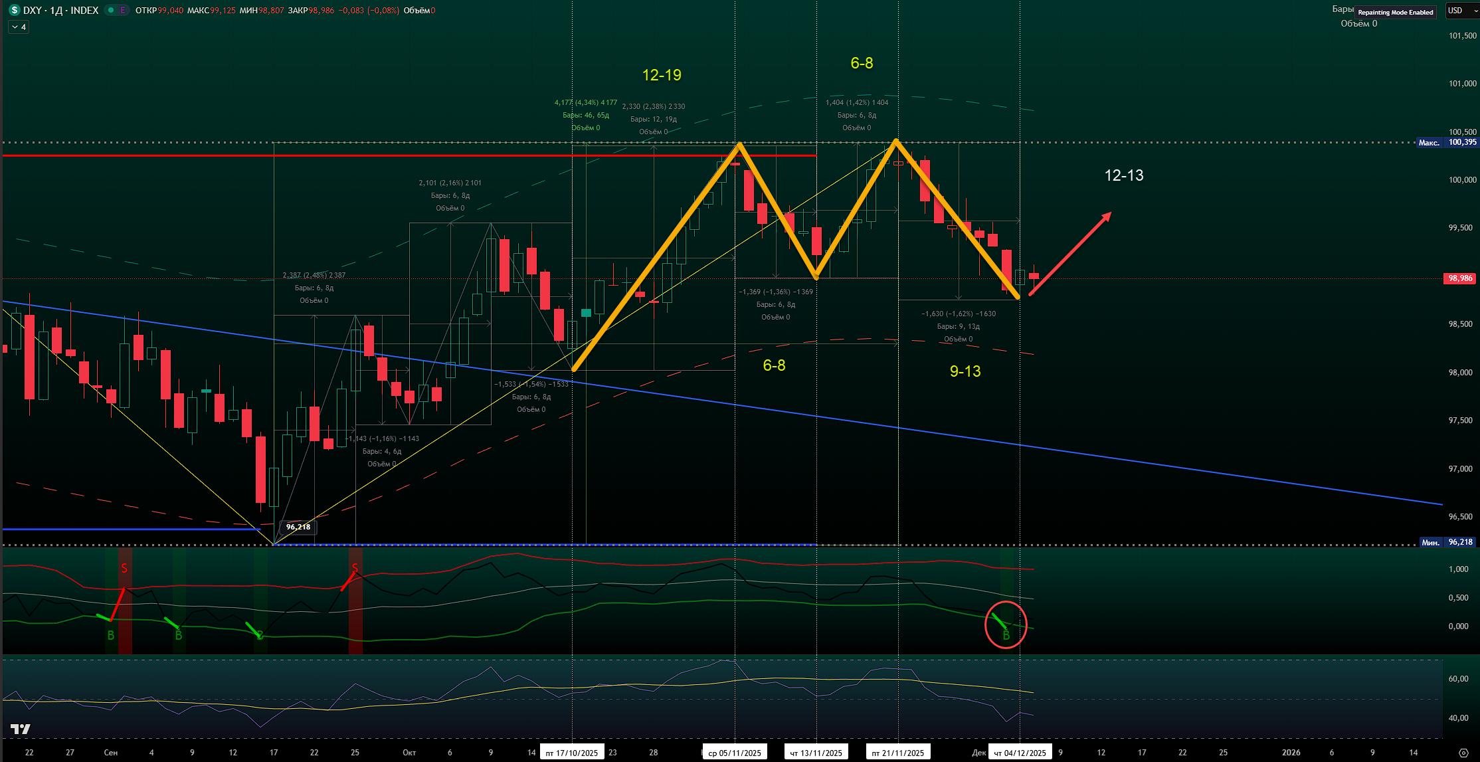The height and width of the screenshot is (762, 1480).
Task: Click the DXY 1Д INDEX symbol title
Action: [x=61, y=10]
